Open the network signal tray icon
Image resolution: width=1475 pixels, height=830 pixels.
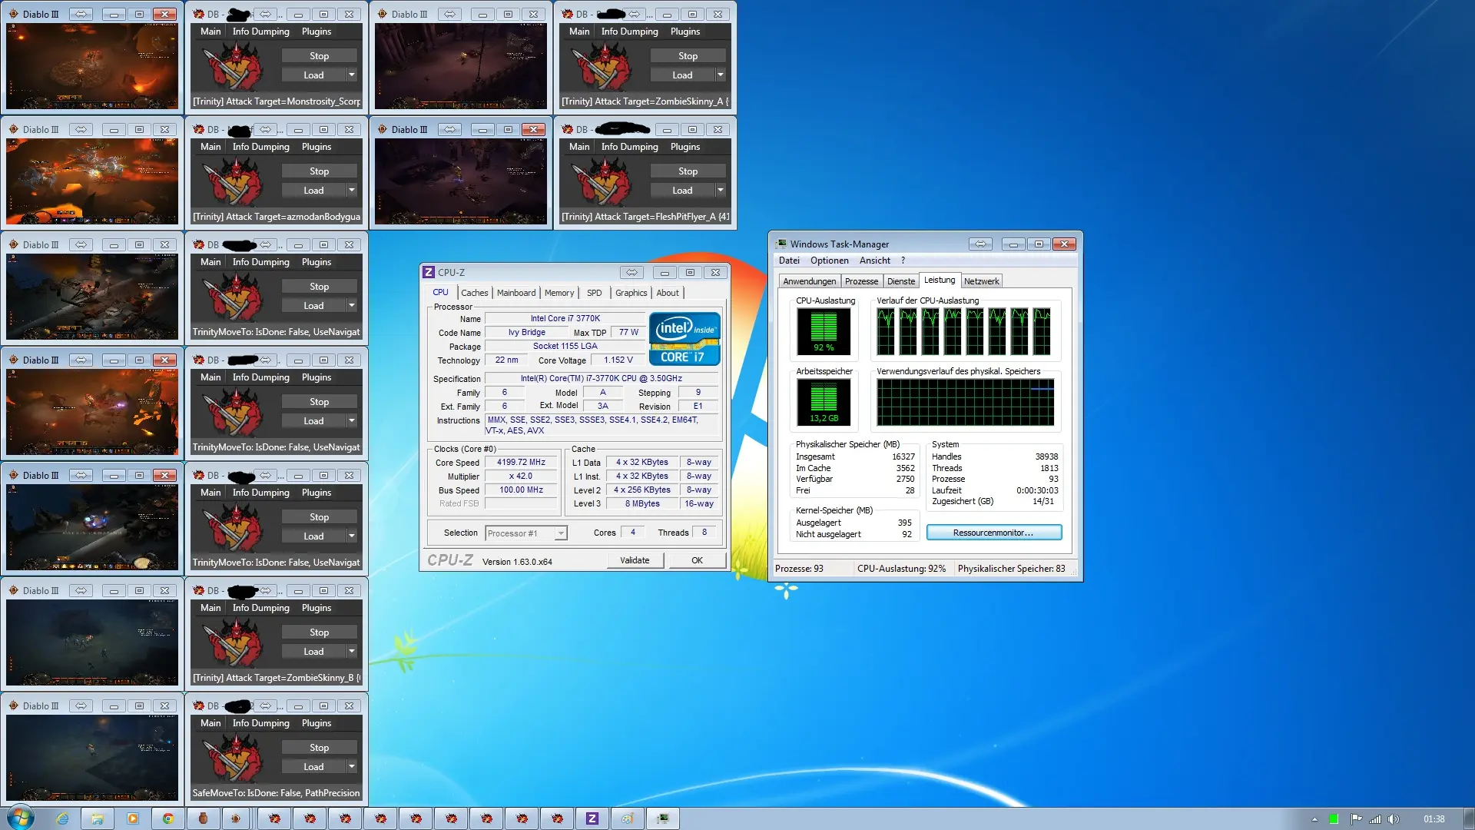click(x=1375, y=819)
